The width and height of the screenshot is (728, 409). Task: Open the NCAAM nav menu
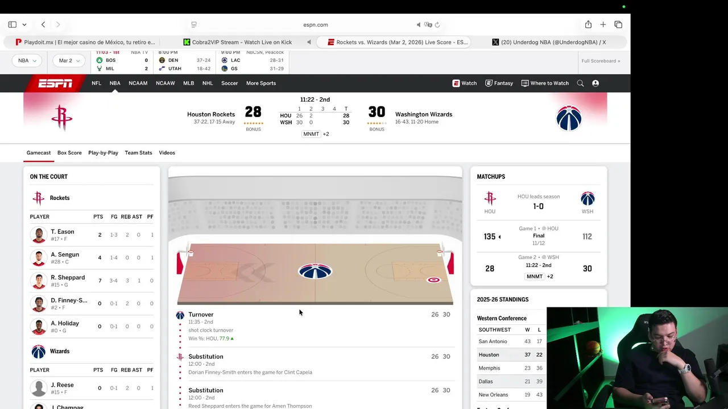(138, 83)
